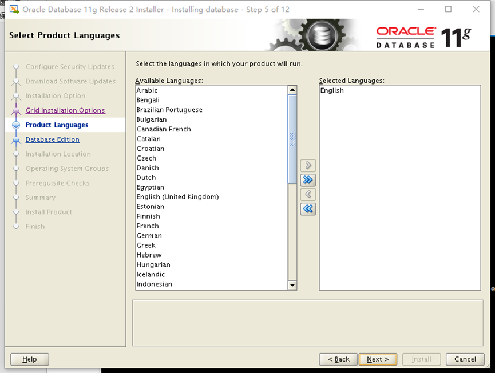Select Icelandic in Available Languages
This screenshot has height=373, width=495.
[212, 274]
